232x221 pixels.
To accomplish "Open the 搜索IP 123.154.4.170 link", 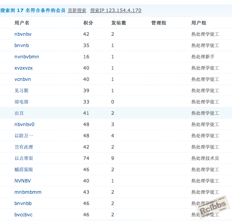I will point(116,11).
